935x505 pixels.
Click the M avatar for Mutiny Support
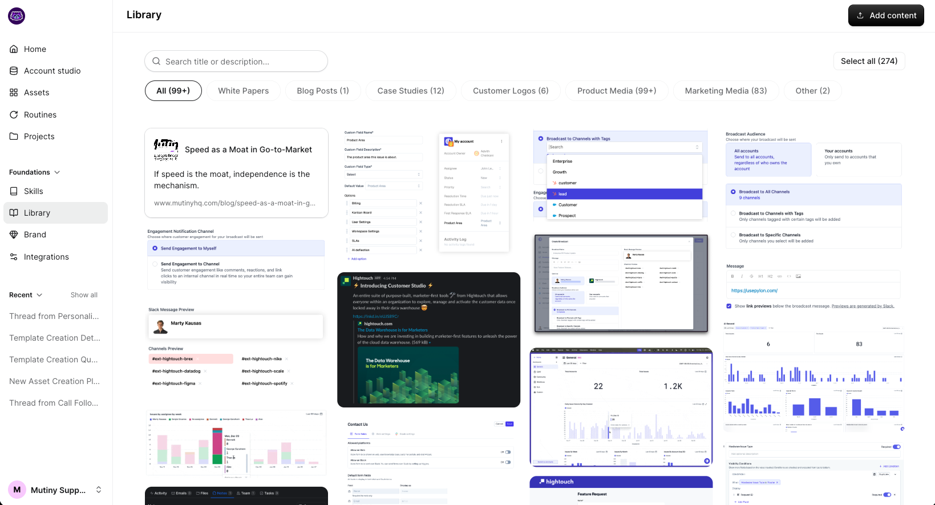pyautogui.click(x=17, y=490)
